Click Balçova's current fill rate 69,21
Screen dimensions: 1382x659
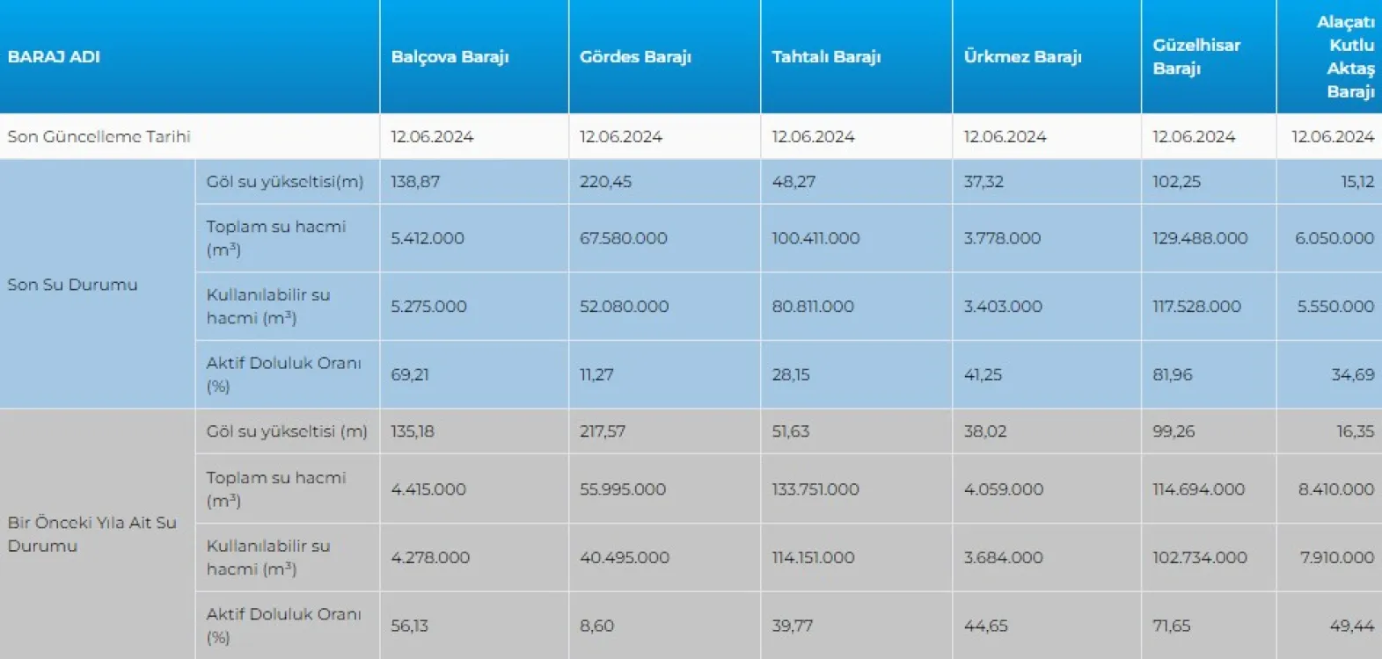pyautogui.click(x=410, y=374)
